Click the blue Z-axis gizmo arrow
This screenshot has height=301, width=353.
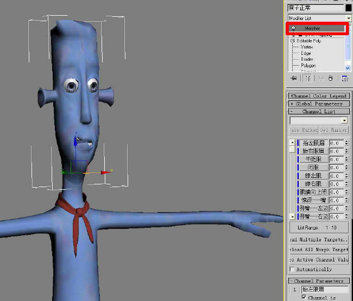(75, 140)
